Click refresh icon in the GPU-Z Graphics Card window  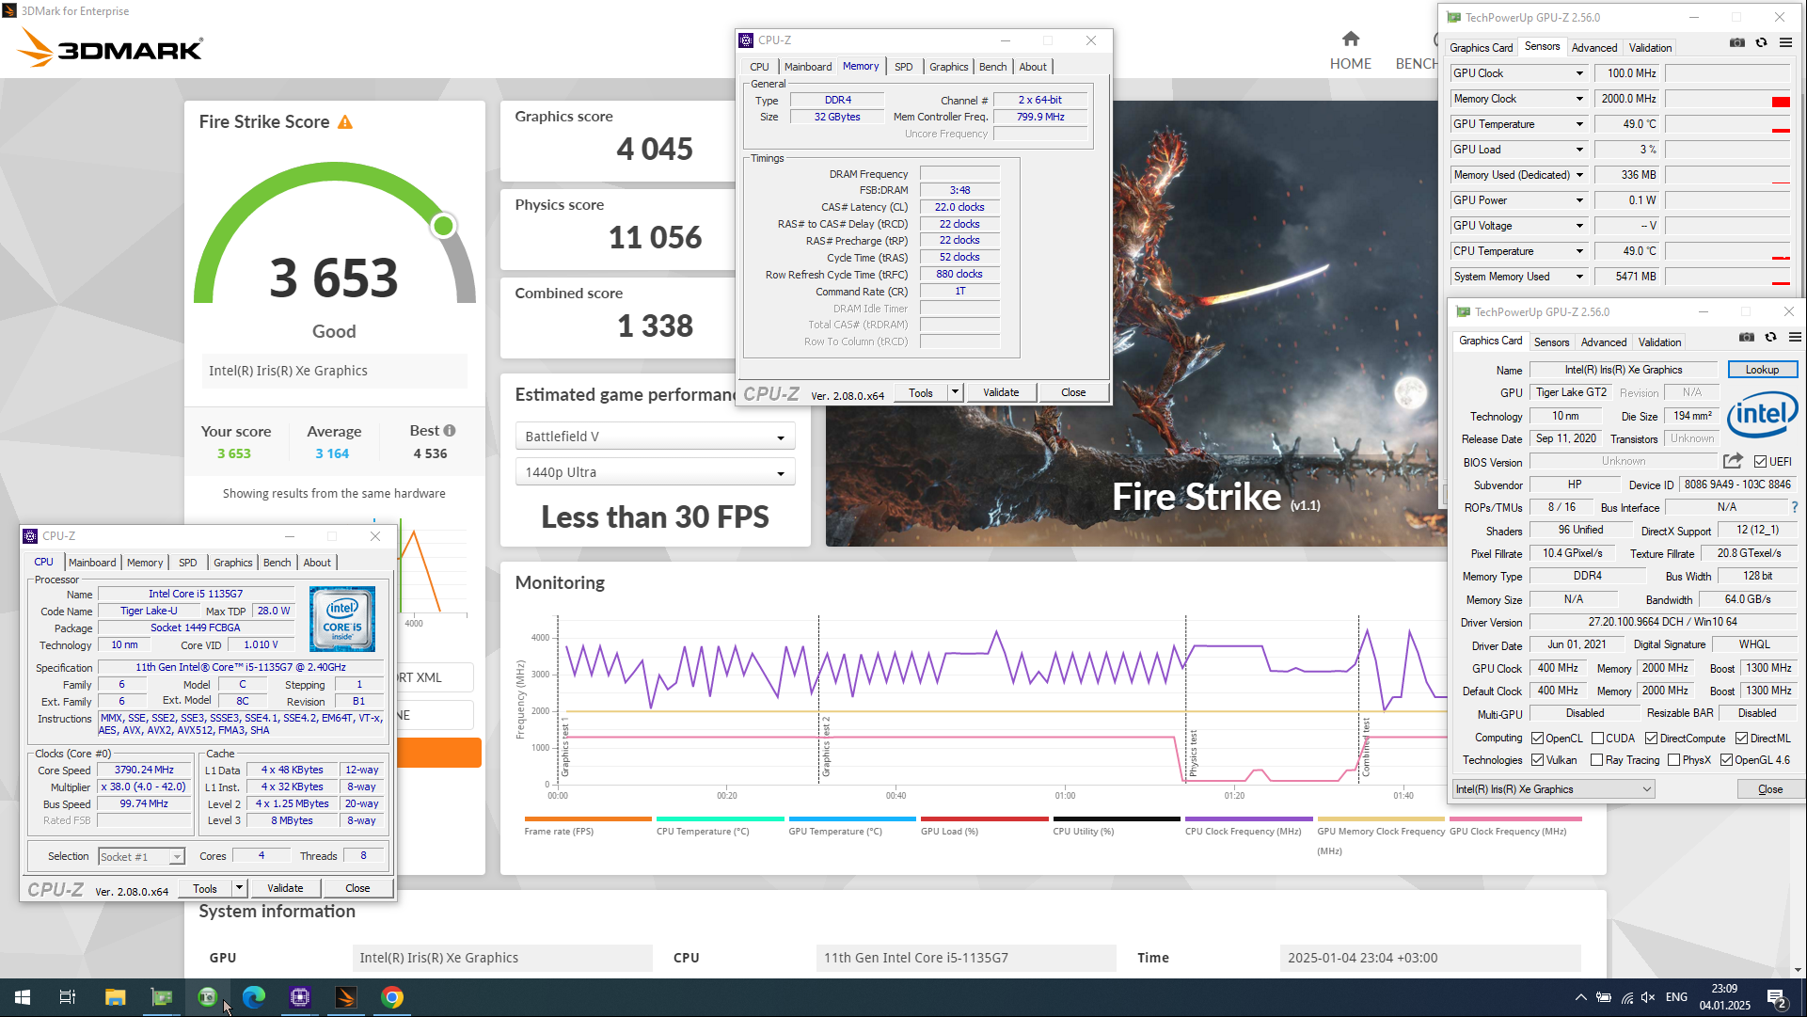(1771, 338)
